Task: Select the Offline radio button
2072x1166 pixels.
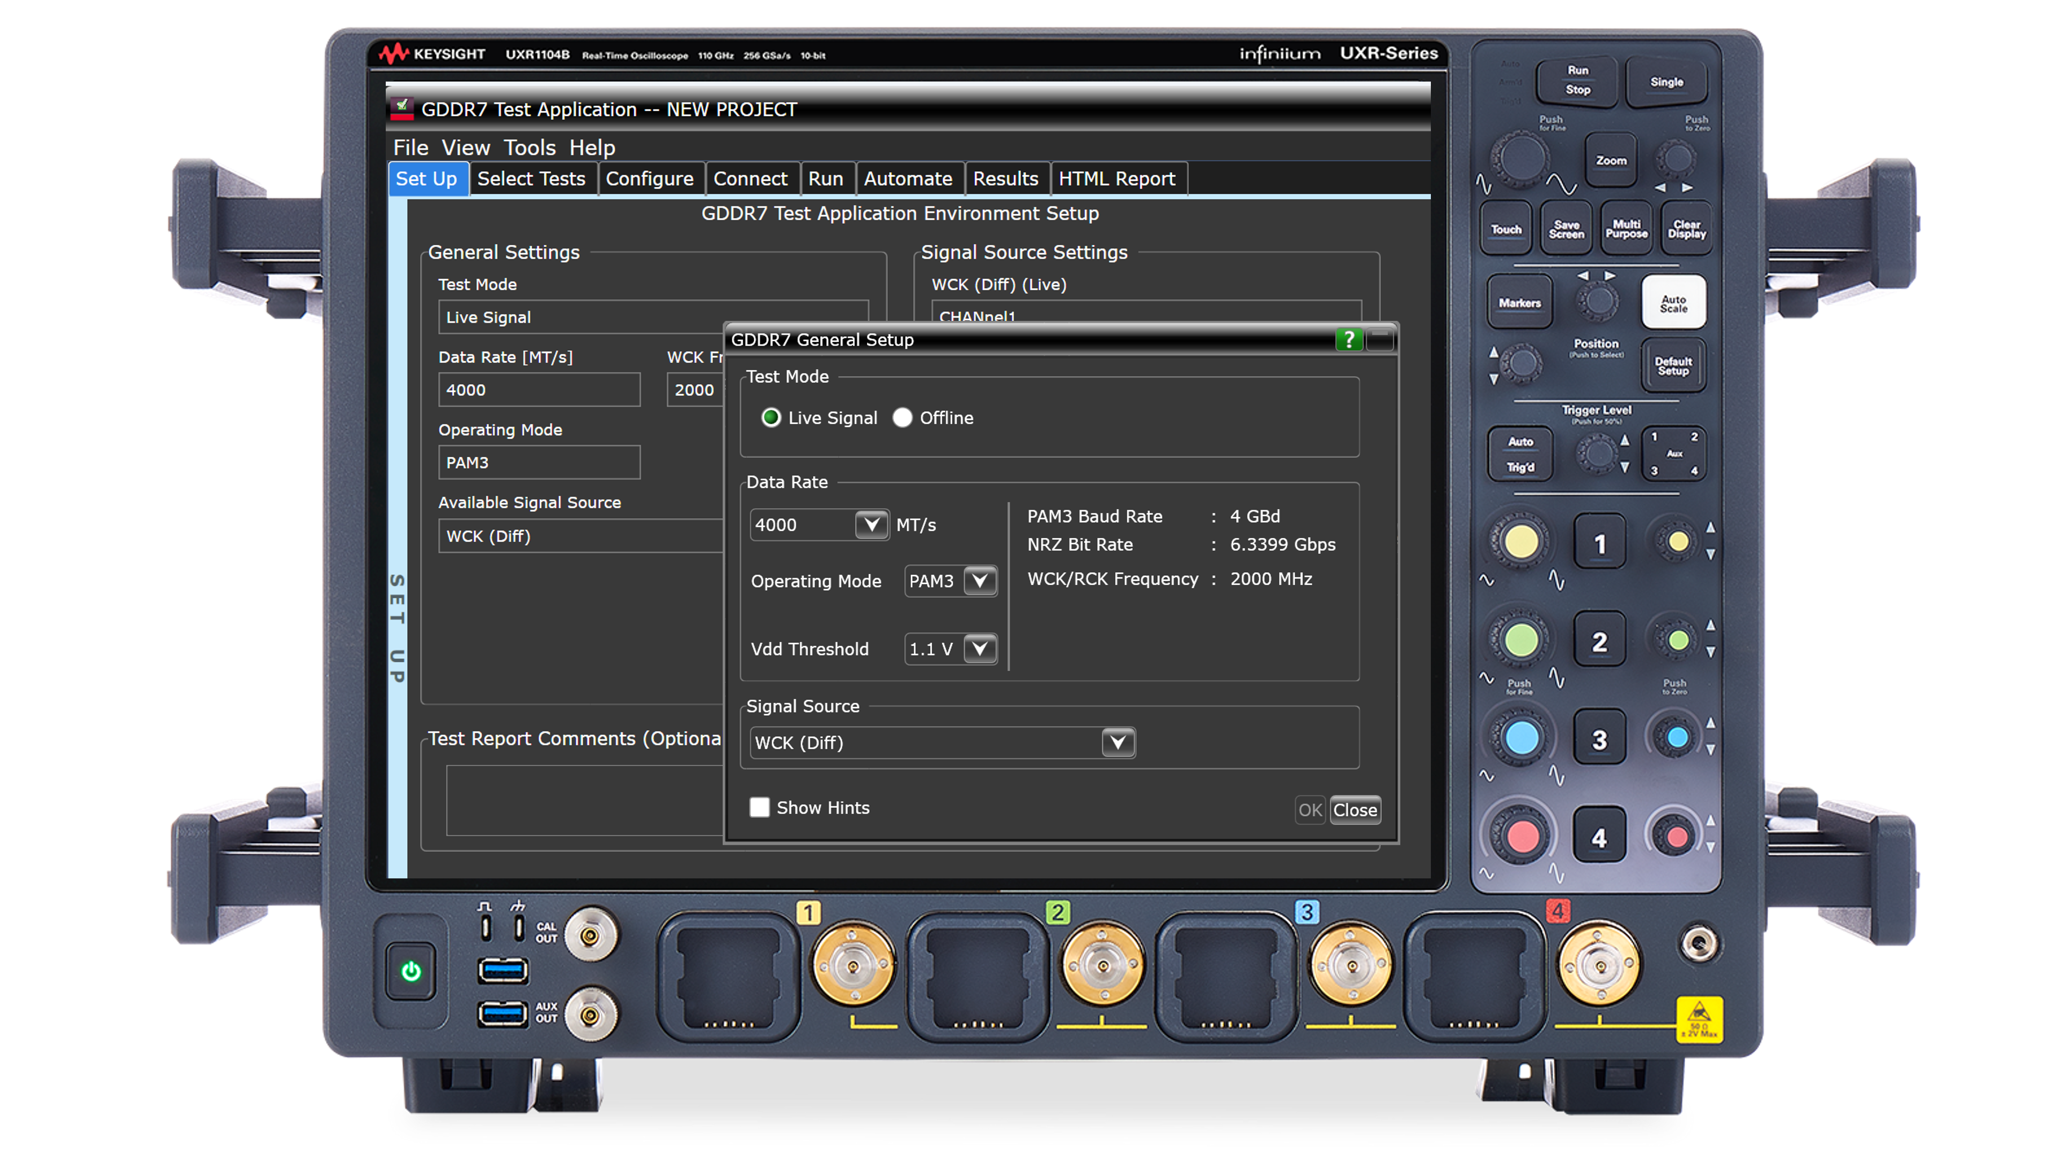Action: coord(902,417)
